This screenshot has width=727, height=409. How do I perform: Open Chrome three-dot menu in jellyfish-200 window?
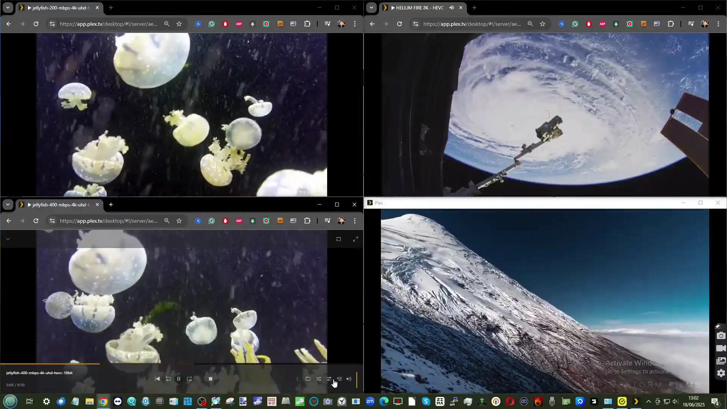(x=355, y=24)
